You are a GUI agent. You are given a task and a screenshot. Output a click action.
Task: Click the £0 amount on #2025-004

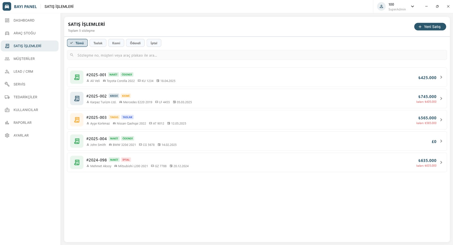(434, 141)
